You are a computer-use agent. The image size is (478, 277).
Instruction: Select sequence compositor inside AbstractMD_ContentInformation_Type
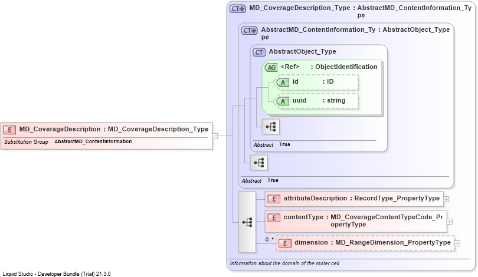259,163
